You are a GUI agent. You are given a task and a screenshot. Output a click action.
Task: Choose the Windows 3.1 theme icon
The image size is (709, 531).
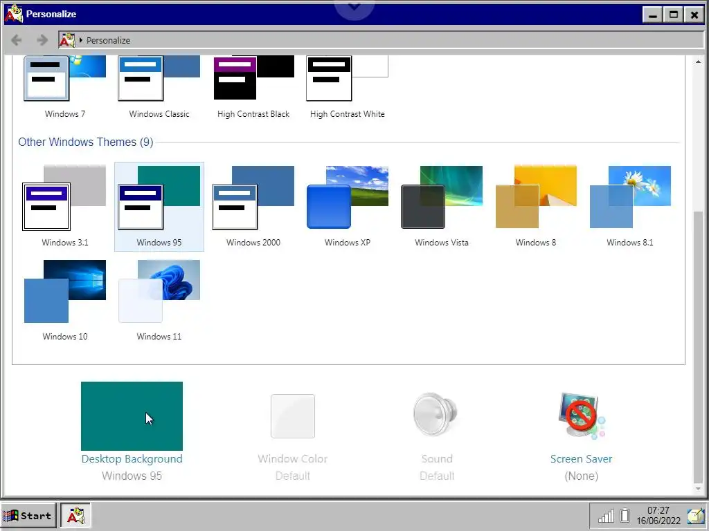(x=64, y=198)
